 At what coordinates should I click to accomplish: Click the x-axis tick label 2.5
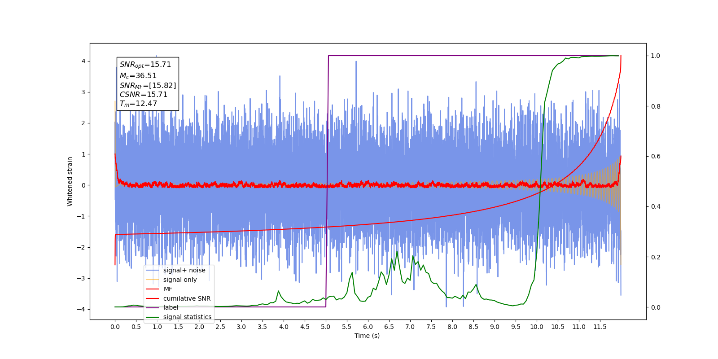220,327
